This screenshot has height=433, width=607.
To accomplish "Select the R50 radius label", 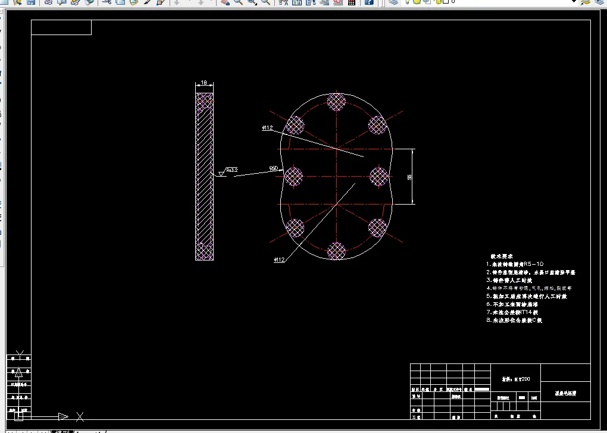I will tap(274, 168).
